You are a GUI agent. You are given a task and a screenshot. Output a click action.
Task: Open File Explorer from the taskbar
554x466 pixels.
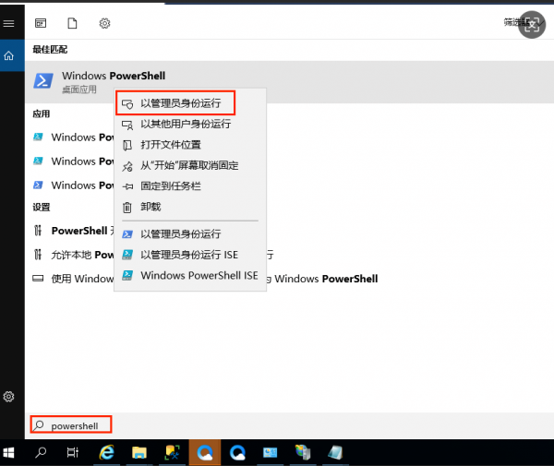coord(138,453)
